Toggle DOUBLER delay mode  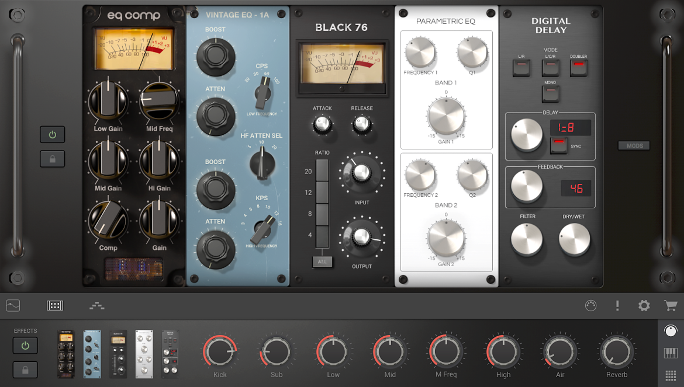578,68
